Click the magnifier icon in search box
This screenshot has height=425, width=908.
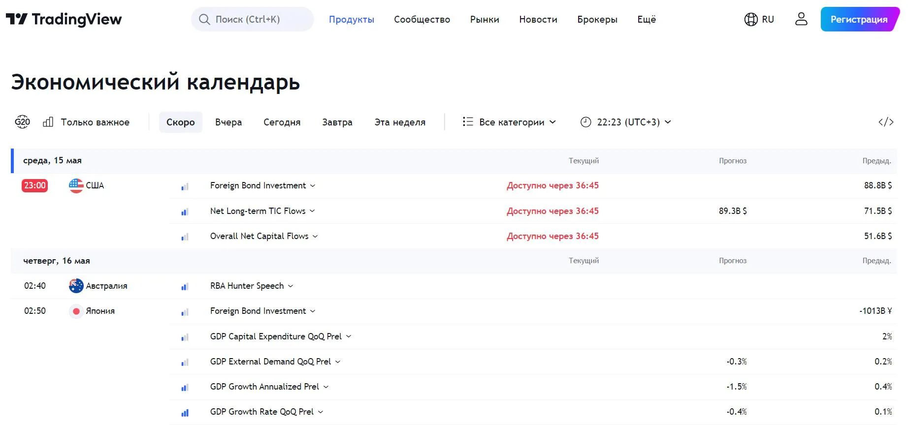click(x=204, y=19)
